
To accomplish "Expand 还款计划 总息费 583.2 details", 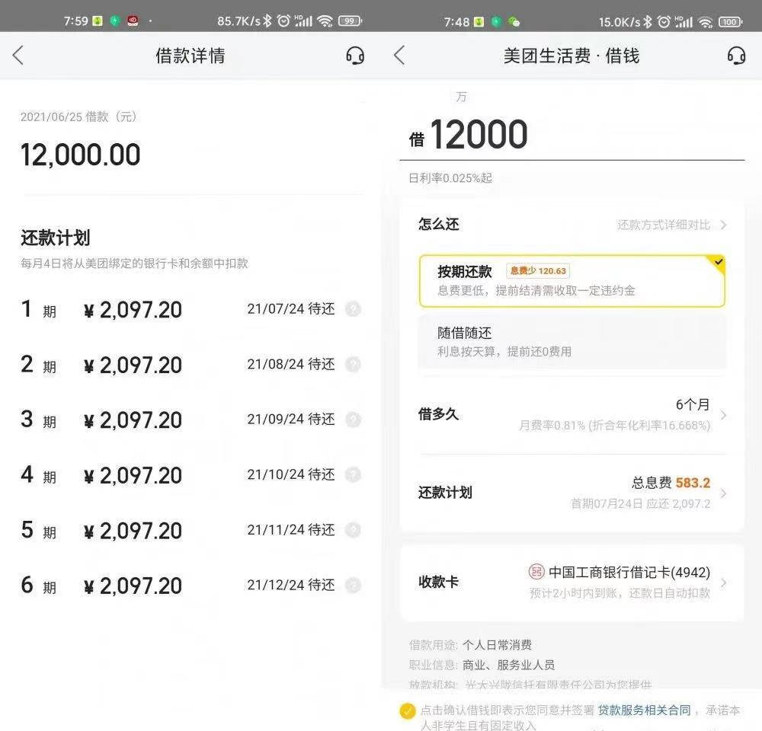I will click(572, 493).
